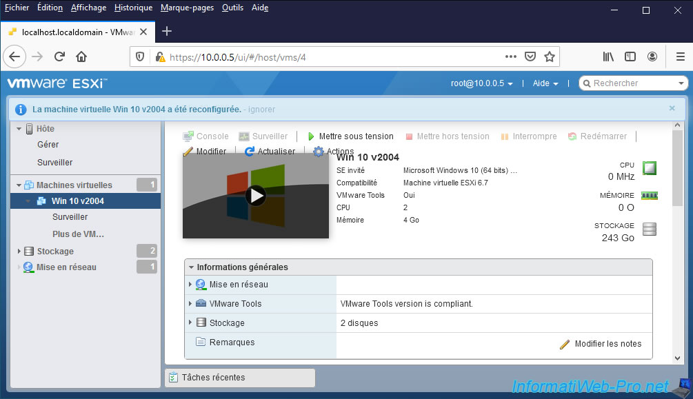Open the Marque-pages menu
Screen dimensions: 693x399
(x=187, y=8)
